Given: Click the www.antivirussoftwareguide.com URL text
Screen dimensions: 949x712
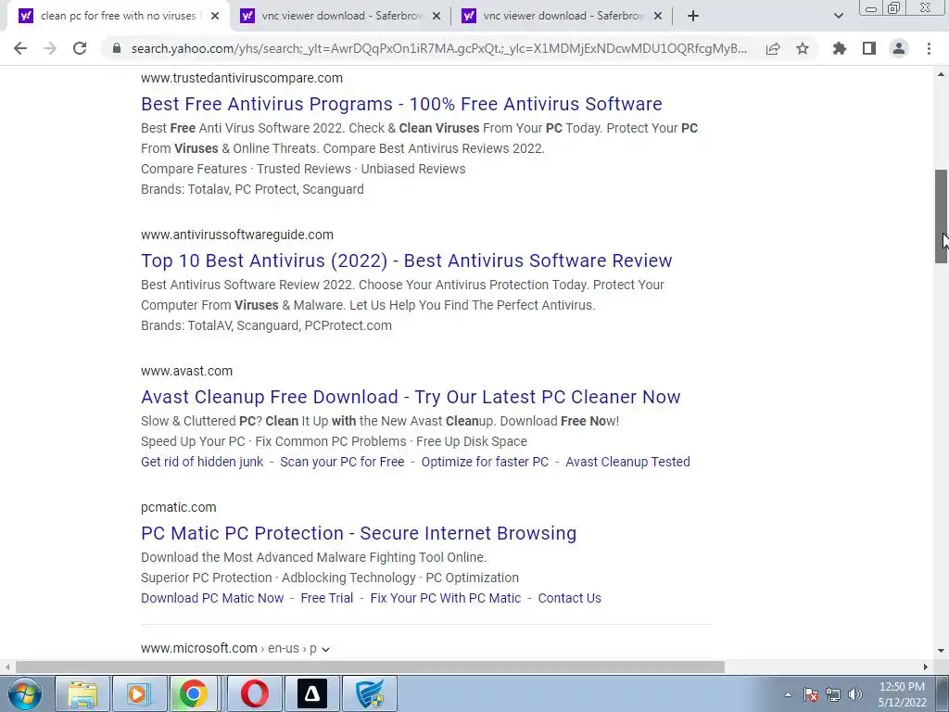Looking at the screenshot, I should [x=236, y=235].
